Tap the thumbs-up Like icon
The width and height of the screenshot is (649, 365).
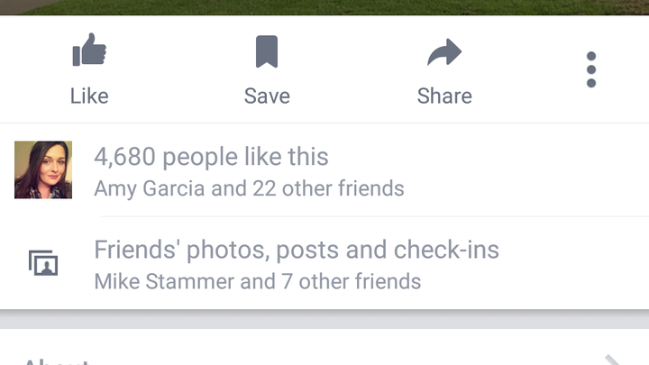point(89,50)
